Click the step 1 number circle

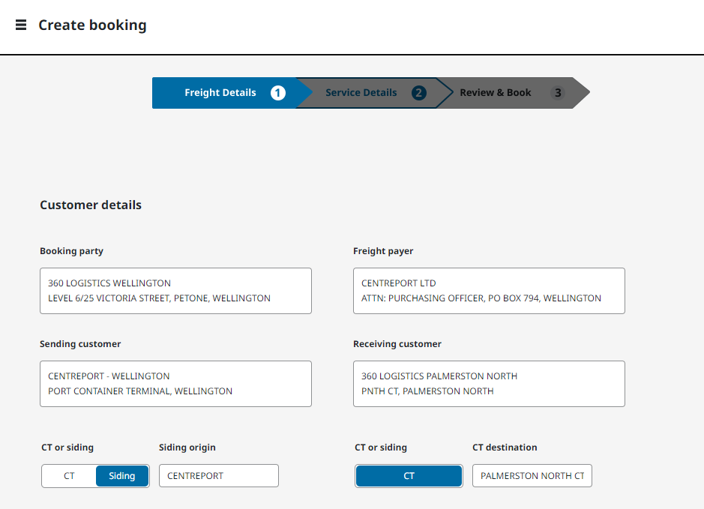click(x=278, y=93)
